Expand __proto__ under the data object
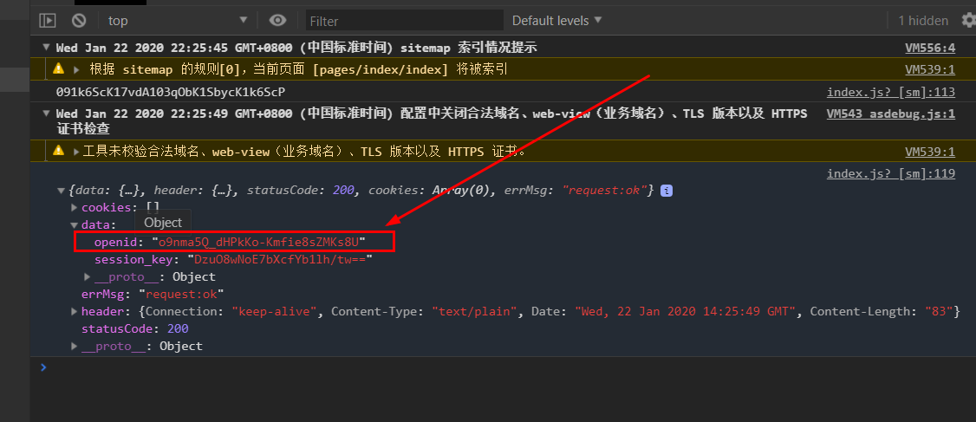The width and height of the screenshot is (976, 422). (88, 276)
